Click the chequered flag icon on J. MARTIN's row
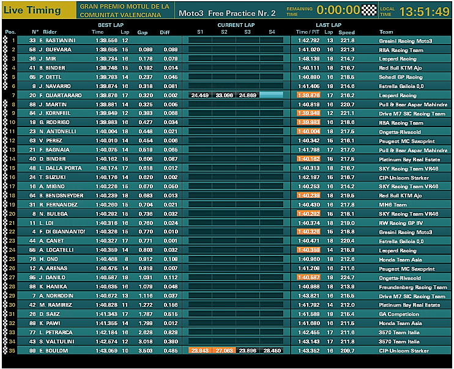The height and width of the screenshot is (369, 454). [x=6, y=104]
